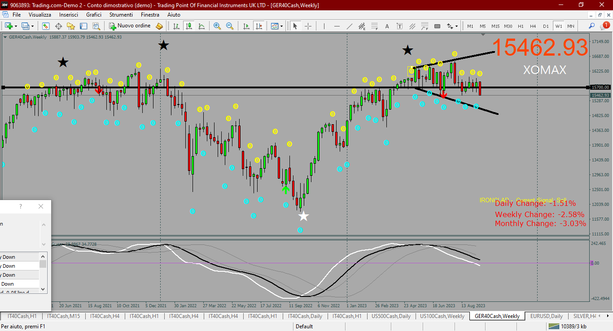Open the indicators list icon

pyautogui.click(x=275, y=26)
